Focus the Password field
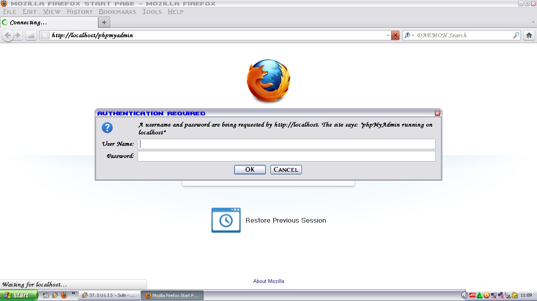Screen dimensions: 537x301 point(287,156)
